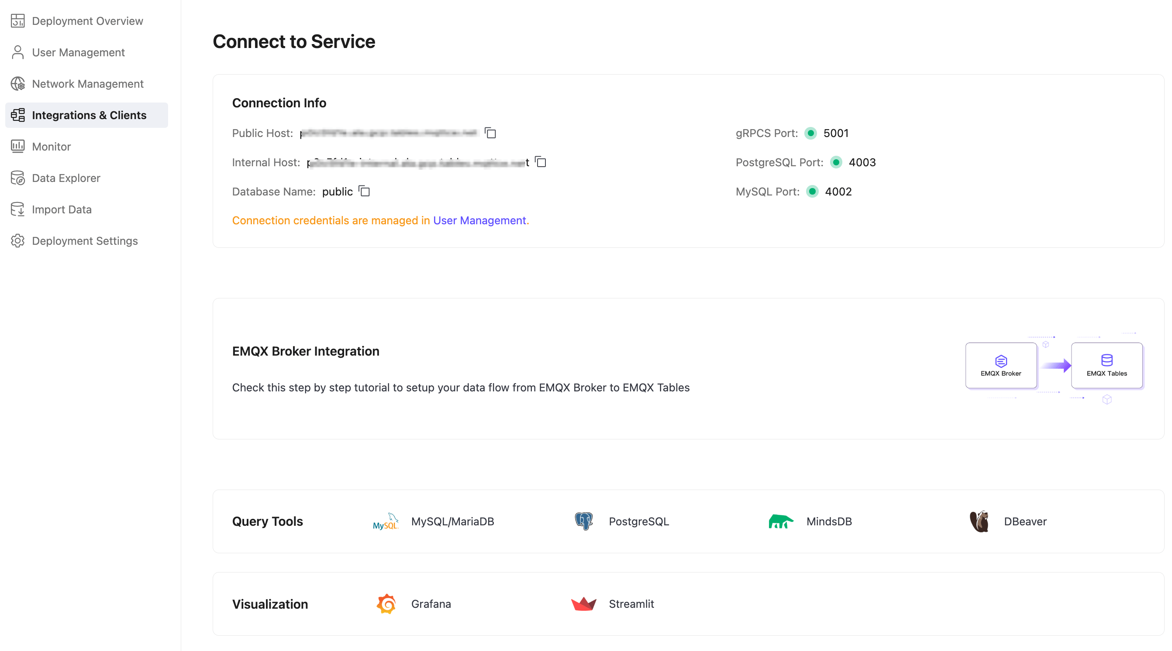This screenshot has height=651, width=1172.
Task: Click the Connect to Service title
Action: point(294,41)
